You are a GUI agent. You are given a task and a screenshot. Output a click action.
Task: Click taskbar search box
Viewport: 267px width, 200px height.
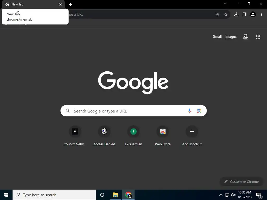(54, 195)
